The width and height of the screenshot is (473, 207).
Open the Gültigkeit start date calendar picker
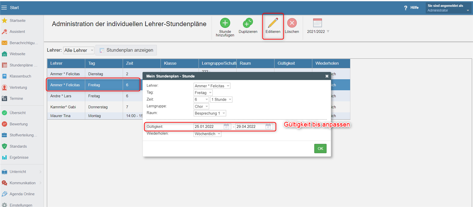click(x=227, y=127)
